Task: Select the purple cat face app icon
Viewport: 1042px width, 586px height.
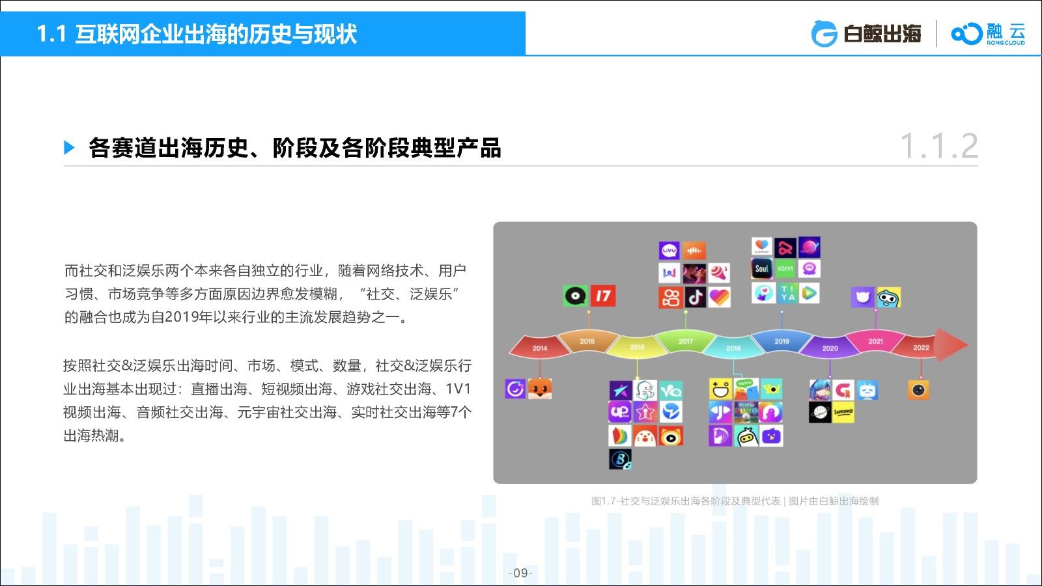Action: pos(862,297)
